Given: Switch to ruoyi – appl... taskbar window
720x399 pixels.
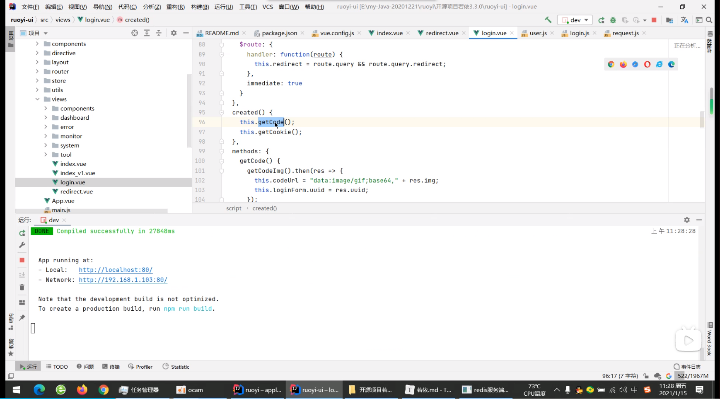Looking at the screenshot, I should (257, 389).
